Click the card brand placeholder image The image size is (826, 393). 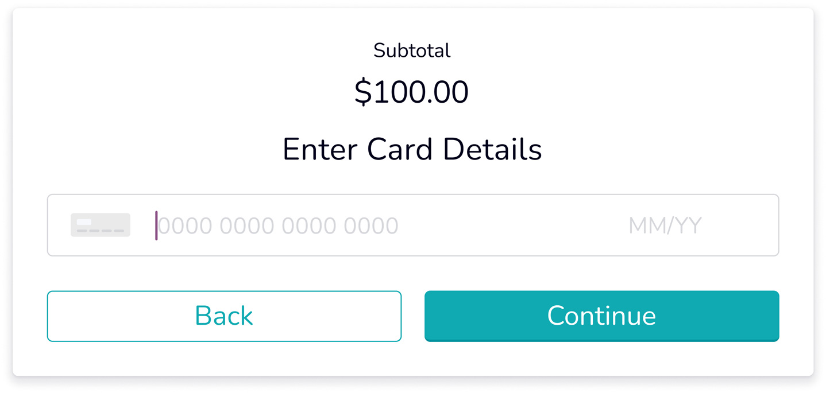pos(101,225)
